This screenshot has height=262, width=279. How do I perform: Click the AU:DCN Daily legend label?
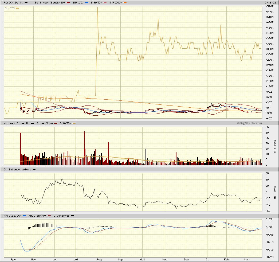[x=14, y=2]
